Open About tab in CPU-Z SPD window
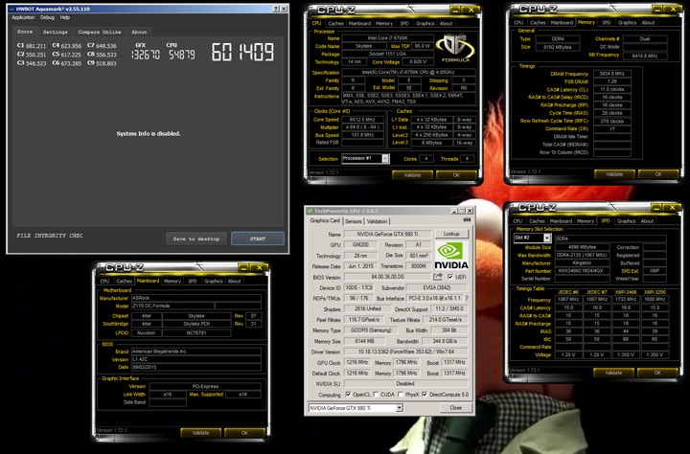The height and width of the screenshot is (454, 690). [x=647, y=221]
